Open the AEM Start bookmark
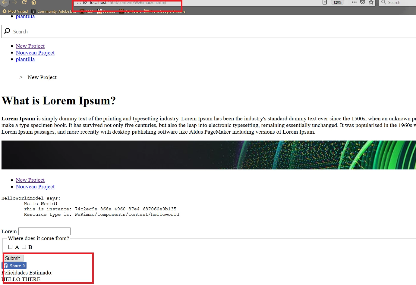The image size is (416, 285). point(130,11)
